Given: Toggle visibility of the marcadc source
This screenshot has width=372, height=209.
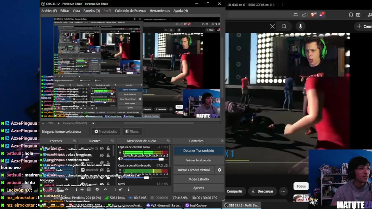Looking at the screenshot, I should pos(102,170).
